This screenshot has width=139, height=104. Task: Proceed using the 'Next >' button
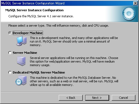pos(97,98)
